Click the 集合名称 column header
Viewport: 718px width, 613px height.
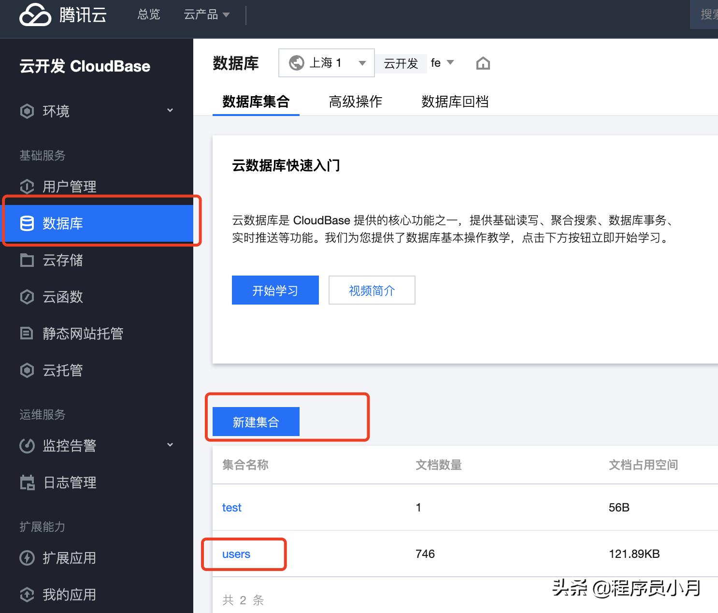coord(245,465)
